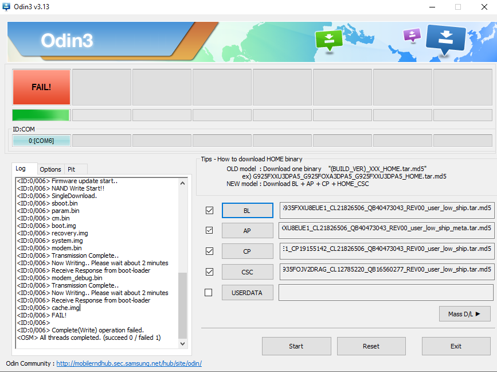497x372 pixels.
Task: Click the red FAIL! status box
Action: tap(41, 87)
